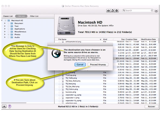The height and width of the screenshot is (114, 160).
Task: Check the Documents folder checkbox
Action: [x=8, y=23]
